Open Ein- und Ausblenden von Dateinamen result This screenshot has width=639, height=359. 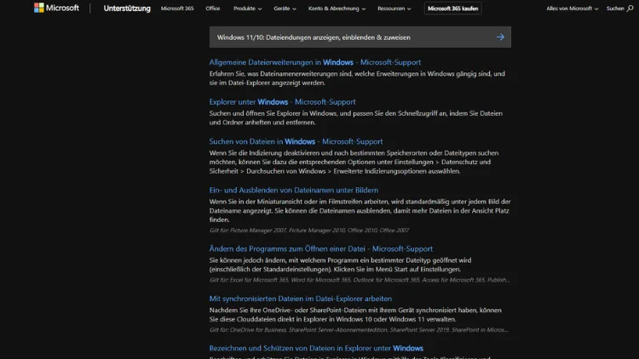293,190
